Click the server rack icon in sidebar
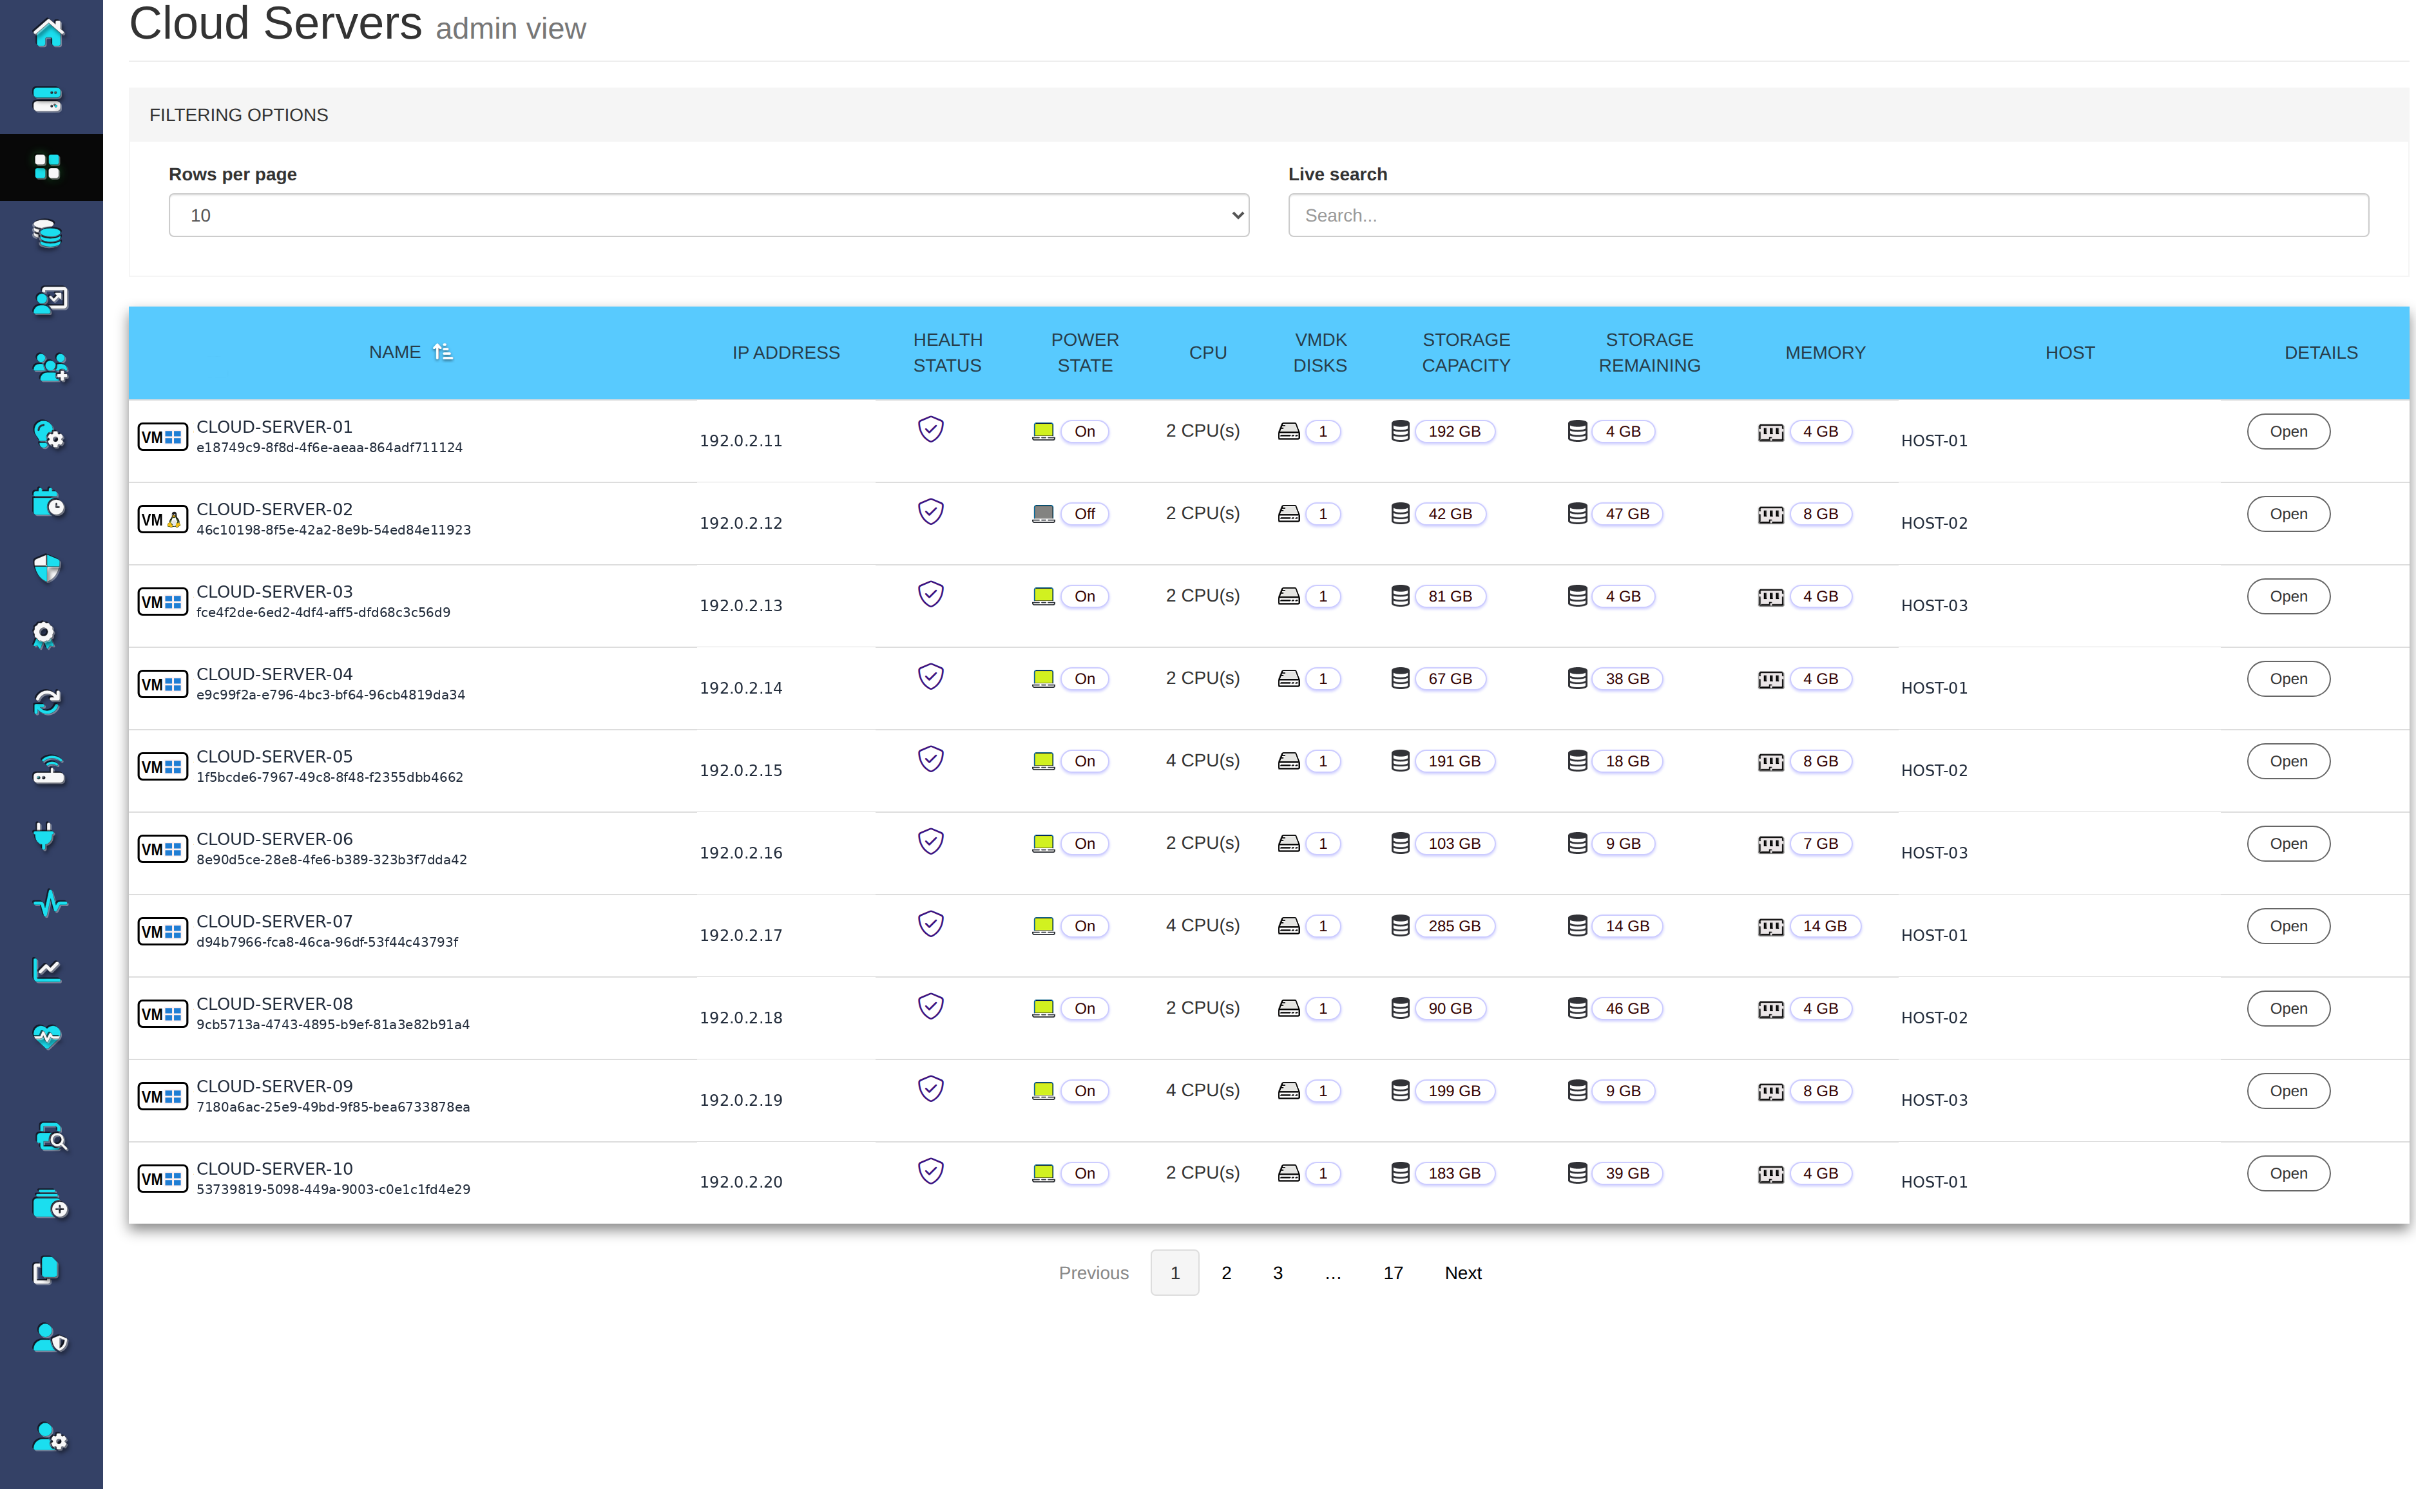This screenshot has width=2416, height=1489. pyautogui.click(x=48, y=99)
